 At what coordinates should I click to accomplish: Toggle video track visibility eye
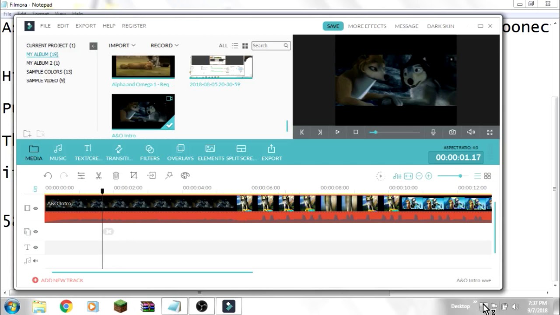(36, 208)
